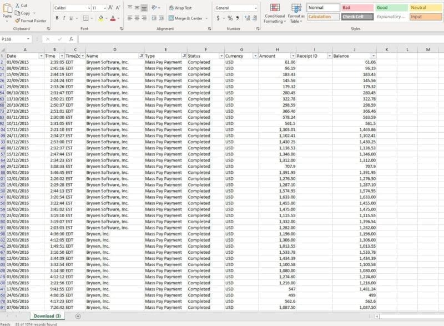
Task: Click the Paste clipboard icon
Action: (7, 8)
